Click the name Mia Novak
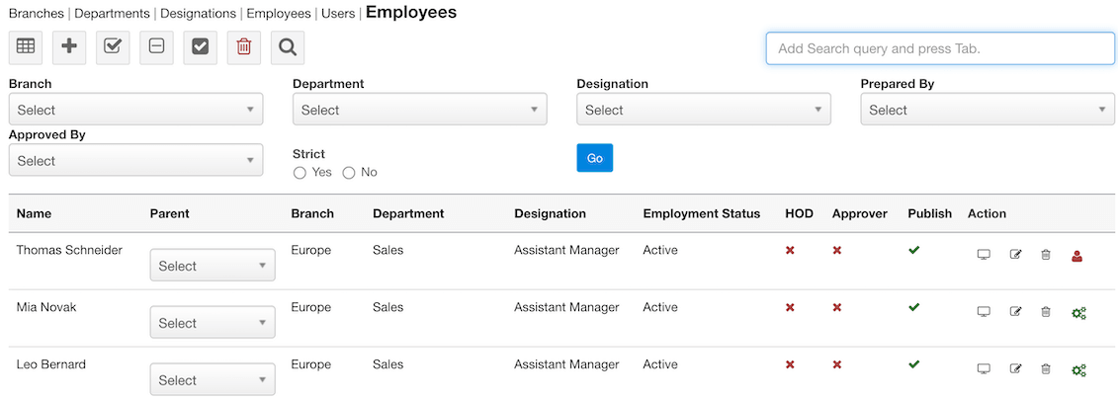 coord(46,307)
